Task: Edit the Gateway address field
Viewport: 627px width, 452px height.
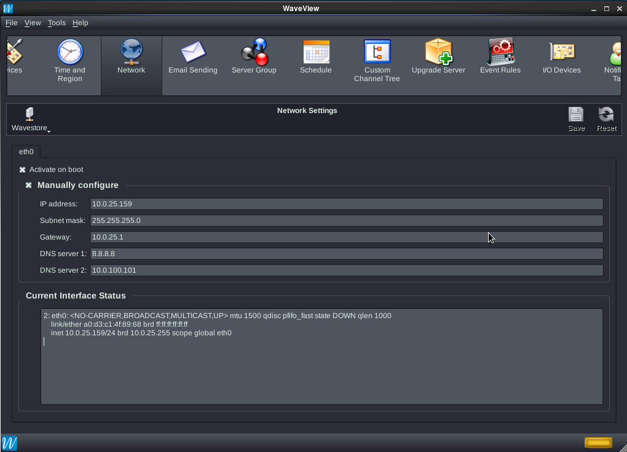Action: (x=346, y=237)
